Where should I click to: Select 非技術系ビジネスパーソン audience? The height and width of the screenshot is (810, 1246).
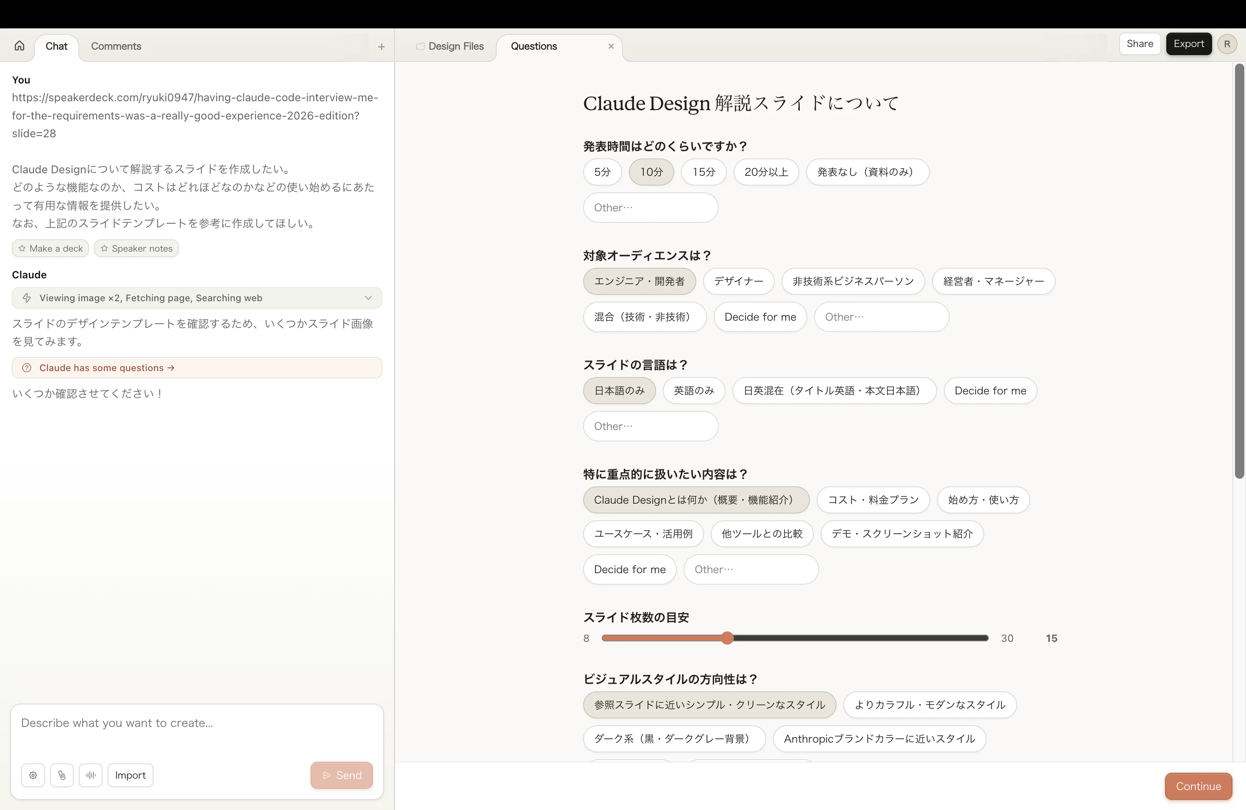853,281
